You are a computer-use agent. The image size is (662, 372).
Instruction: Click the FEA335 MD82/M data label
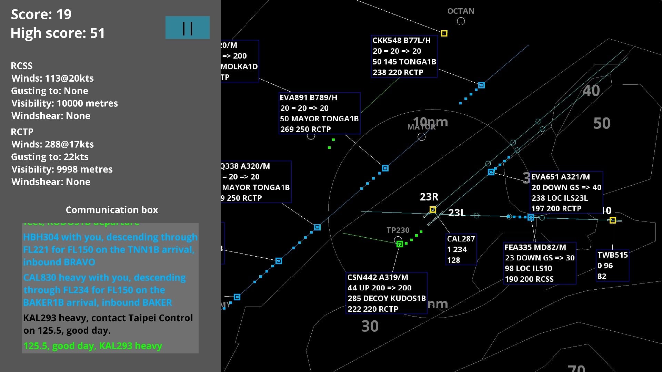tap(540, 263)
